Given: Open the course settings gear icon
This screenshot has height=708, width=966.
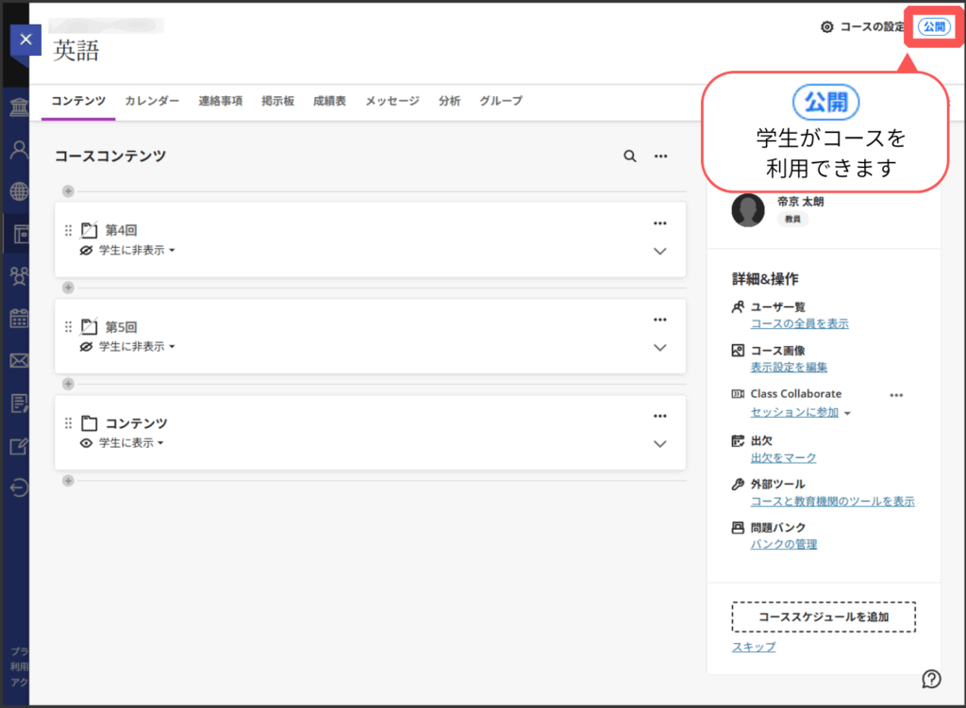Looking at the screenshot, I should [827, 27].
